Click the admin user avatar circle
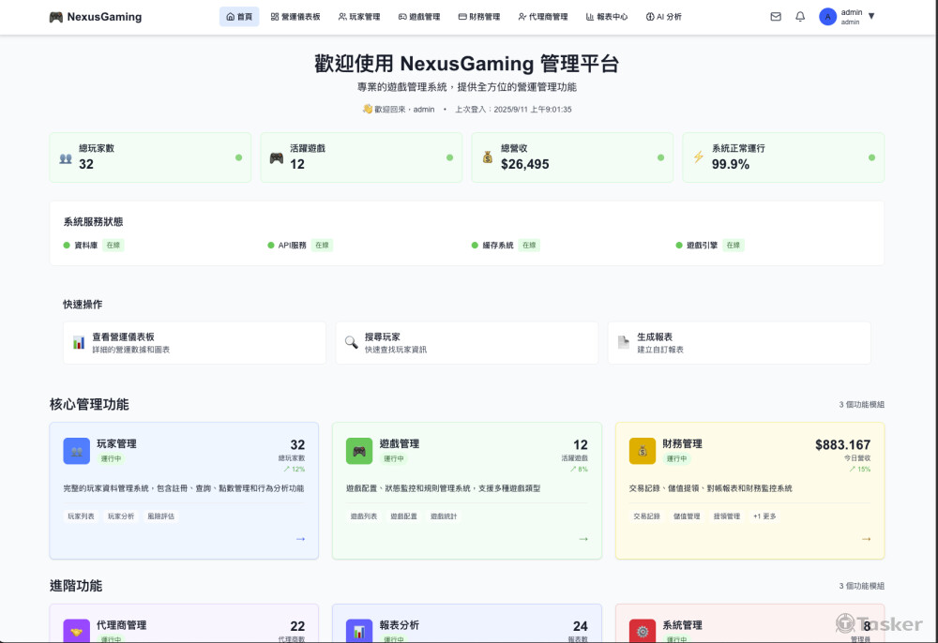Viewport: 938px width, 643px height. click(827, 17)
